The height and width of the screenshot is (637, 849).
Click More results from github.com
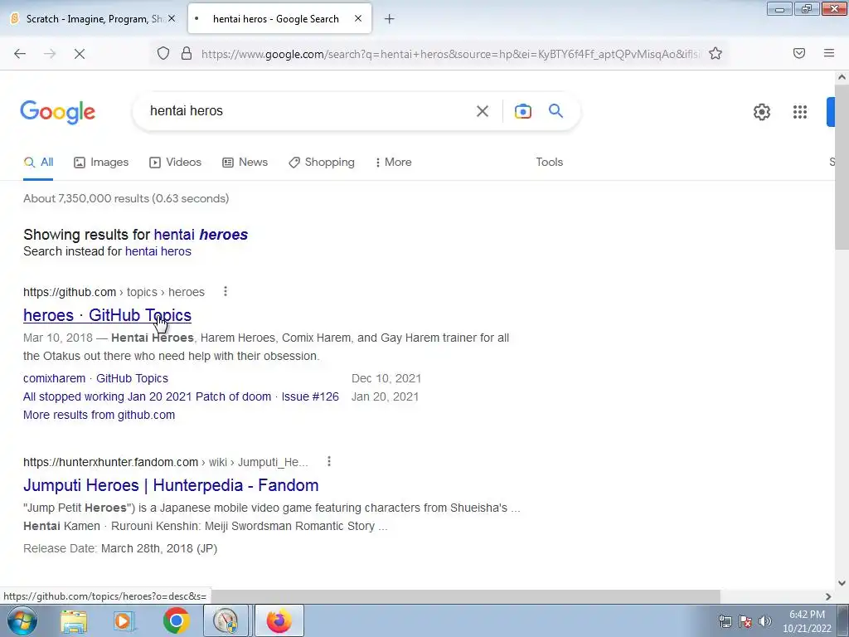(x=99, y=415)
